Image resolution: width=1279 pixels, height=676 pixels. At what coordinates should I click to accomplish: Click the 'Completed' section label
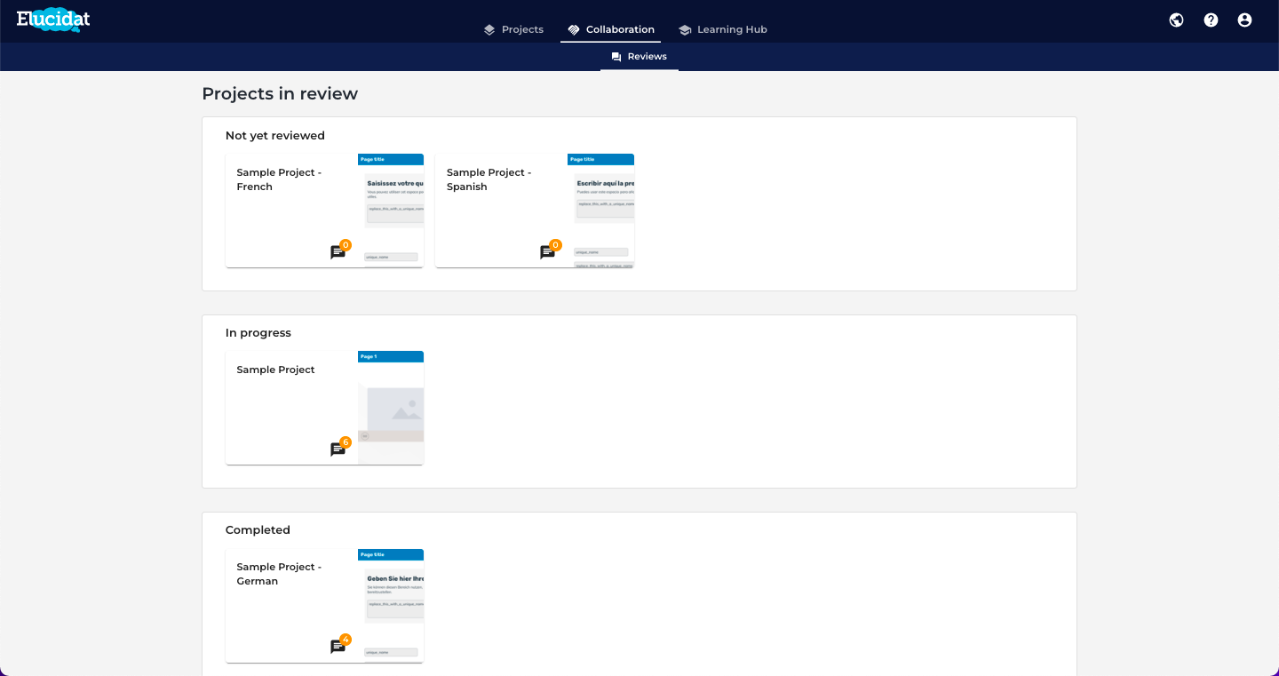pos(258,530)
